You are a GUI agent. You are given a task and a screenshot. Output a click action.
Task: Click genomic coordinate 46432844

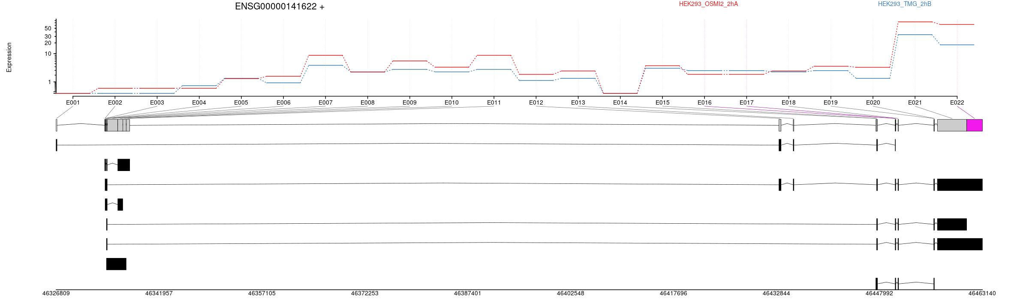tap(776, 294)
